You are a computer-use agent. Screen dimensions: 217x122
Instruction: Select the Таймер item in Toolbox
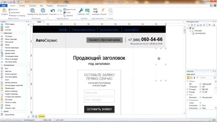pos(7,105)
